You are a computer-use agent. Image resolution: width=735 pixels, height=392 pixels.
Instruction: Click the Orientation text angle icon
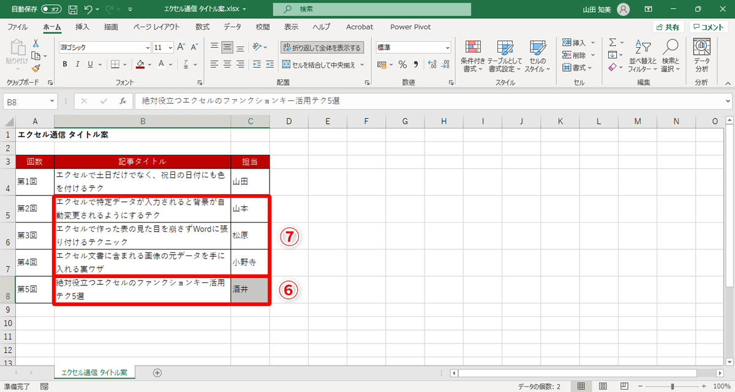[x=258, y=47]
